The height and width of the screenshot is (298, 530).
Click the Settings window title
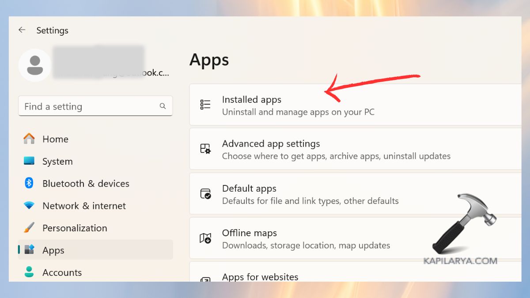[x=52, y=30]
